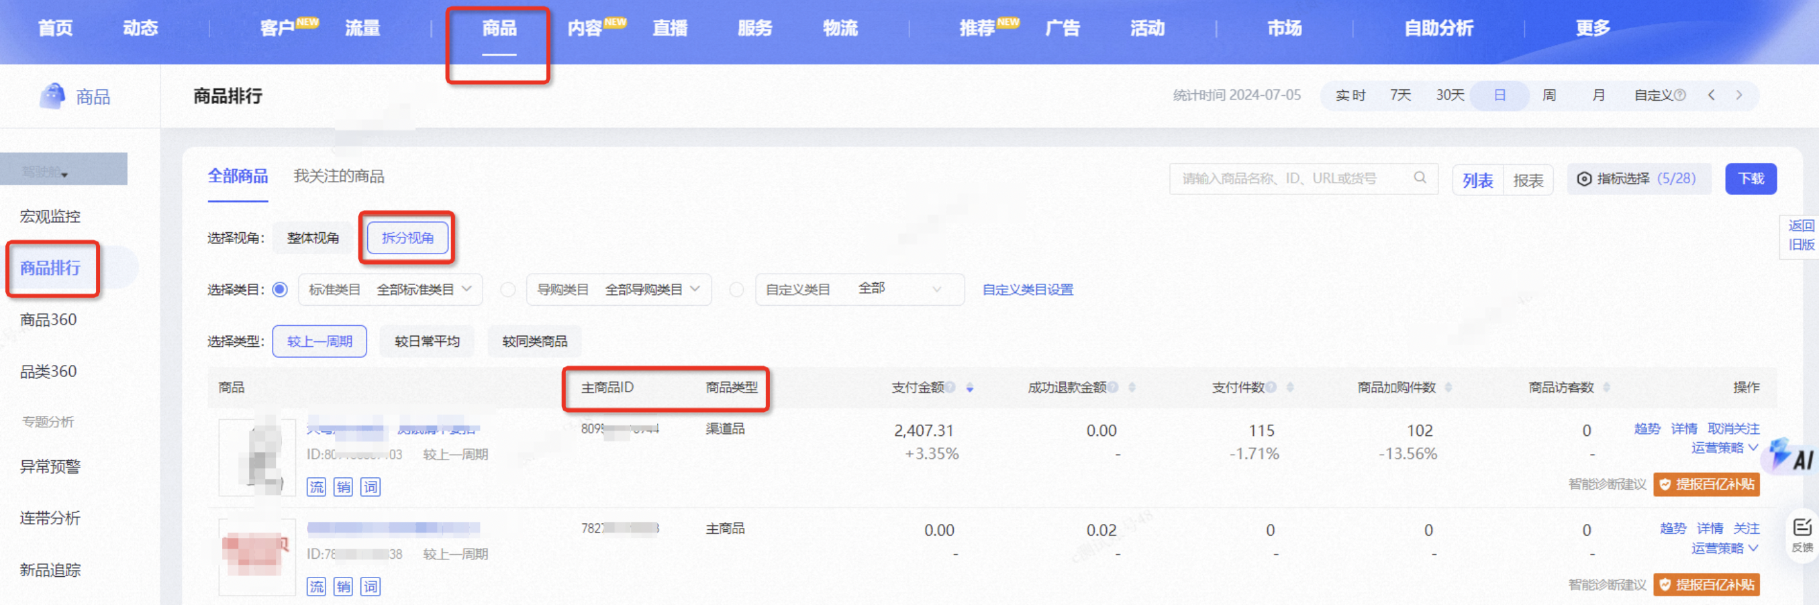
Task: Click the 商品 bag logo icon
Action: click(52, 96)
